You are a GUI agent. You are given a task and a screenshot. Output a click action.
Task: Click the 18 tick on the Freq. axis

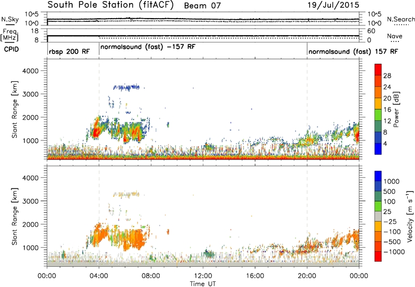point(35,31)
